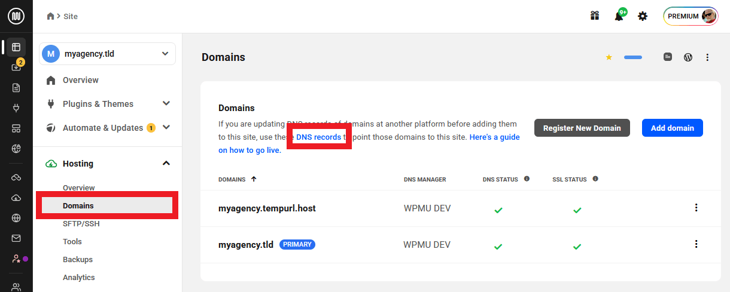Screen dimensions: 730x292
Task: Click the SSL Status info icon
Action: click(x=595, y=179)
